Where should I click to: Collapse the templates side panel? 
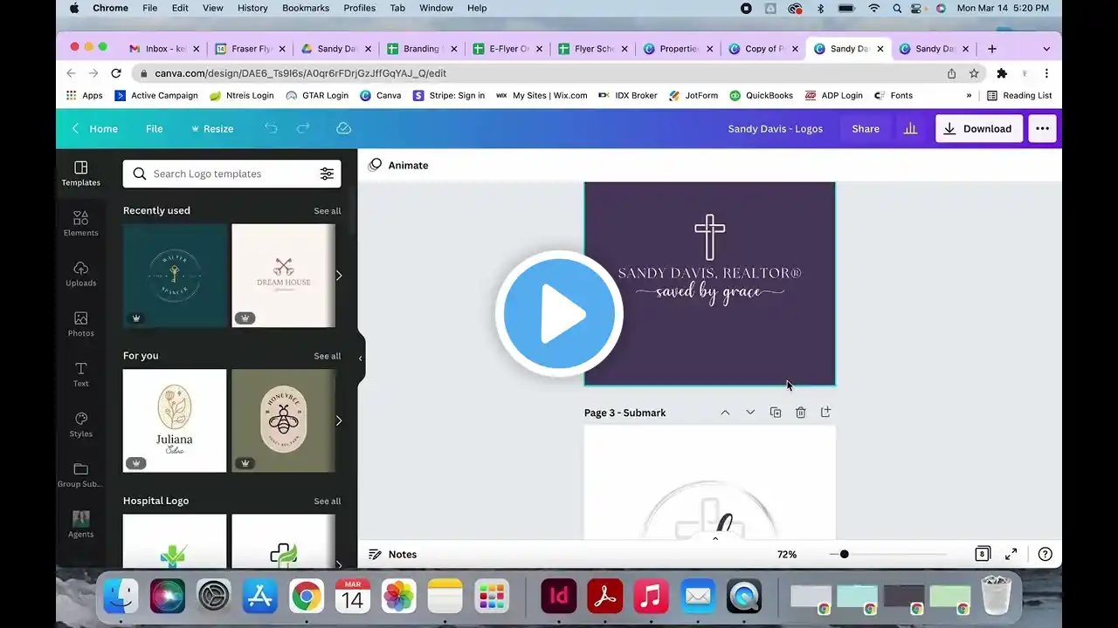[x=360, y=358]
